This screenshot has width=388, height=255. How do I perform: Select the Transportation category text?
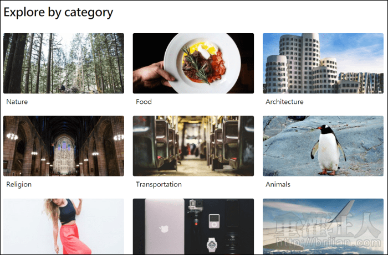(x=159, y=184)
